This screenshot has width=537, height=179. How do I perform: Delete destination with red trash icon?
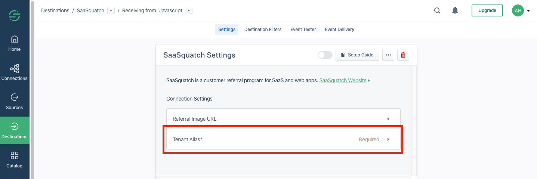pyautogui.click(x=403, y=55)
